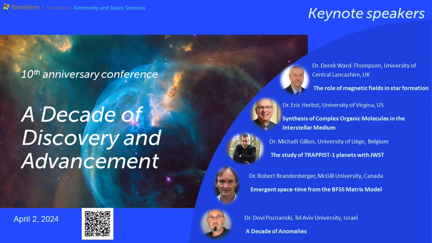Click 'Synthesis of Complex Organic Molecules' talk title

pyautogui.click(x=343, y=123)
